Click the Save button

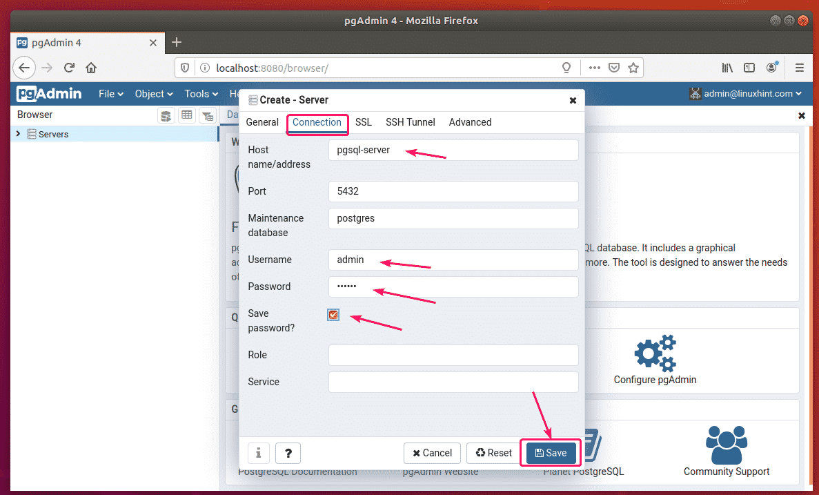point(550,453)
